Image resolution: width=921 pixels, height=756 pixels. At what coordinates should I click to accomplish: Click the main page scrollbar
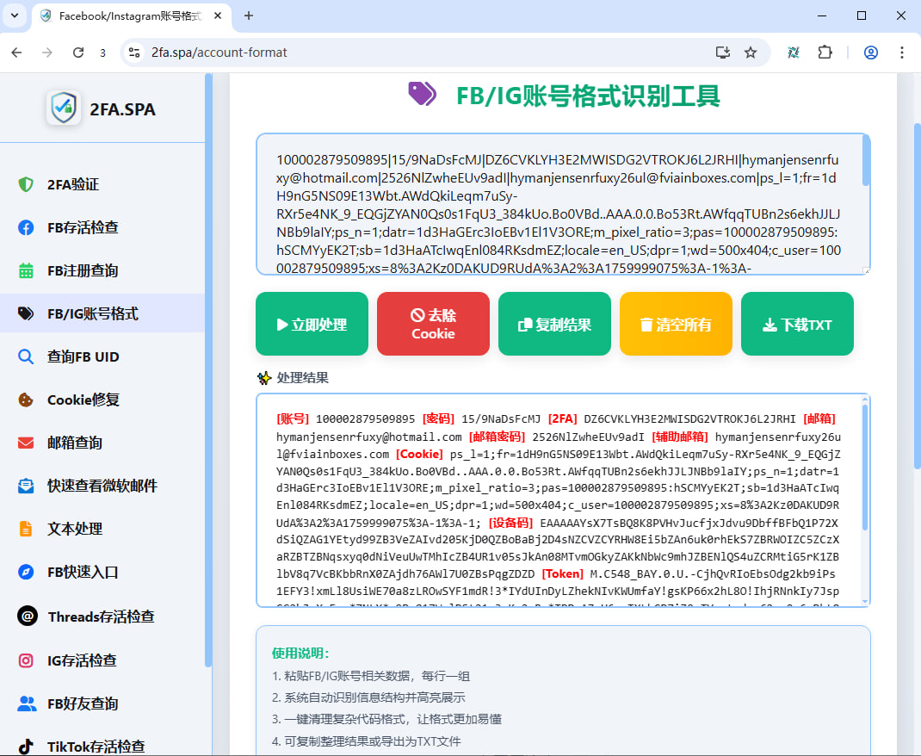coord(918,296)
